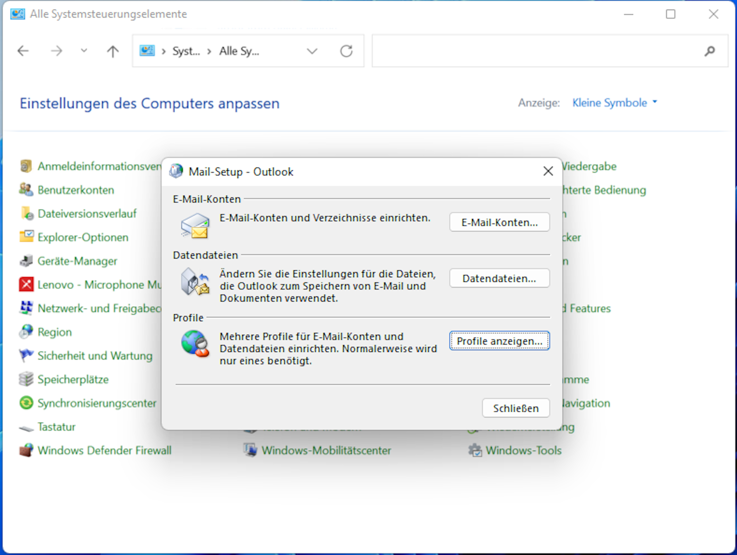
Task: Click the Benutzerkonten users icon
Action: 26,190
